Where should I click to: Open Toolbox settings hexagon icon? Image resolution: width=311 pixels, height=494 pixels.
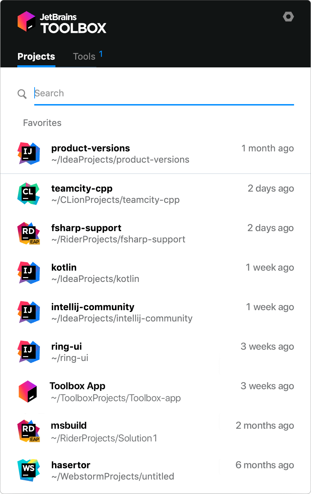288,17
